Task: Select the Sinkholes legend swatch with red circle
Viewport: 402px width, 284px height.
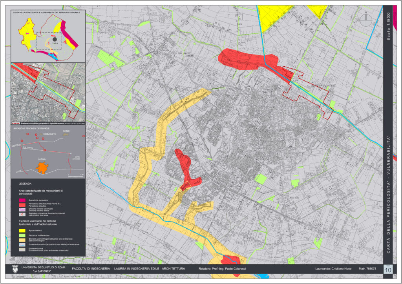Action: pyautogui.click(x=22, y=214)
